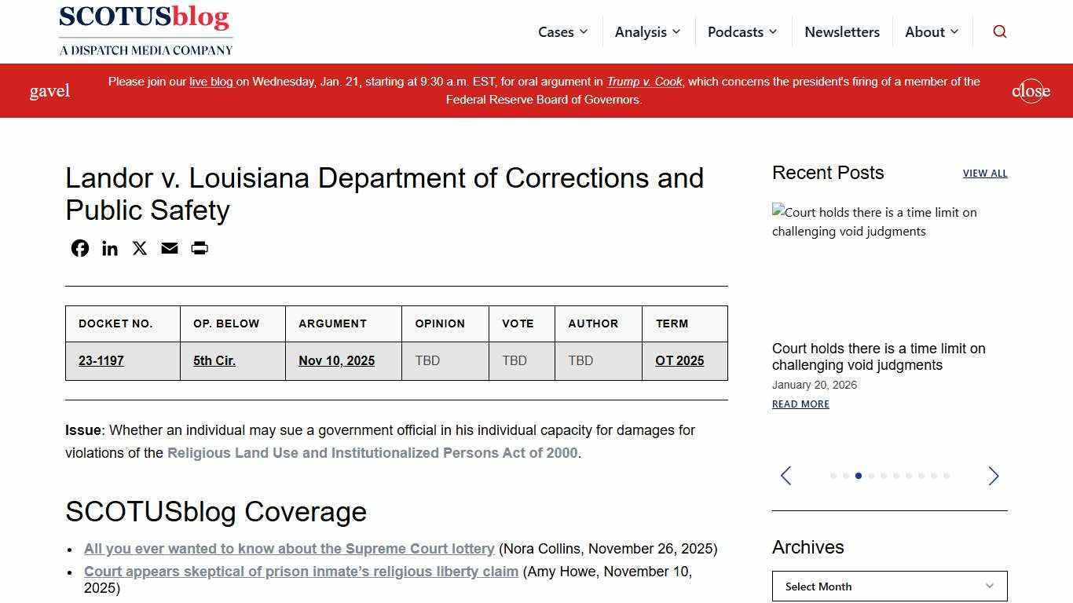Share the case on LinkedIn
Screen dimensions: 1073x603
click(109, 248)
